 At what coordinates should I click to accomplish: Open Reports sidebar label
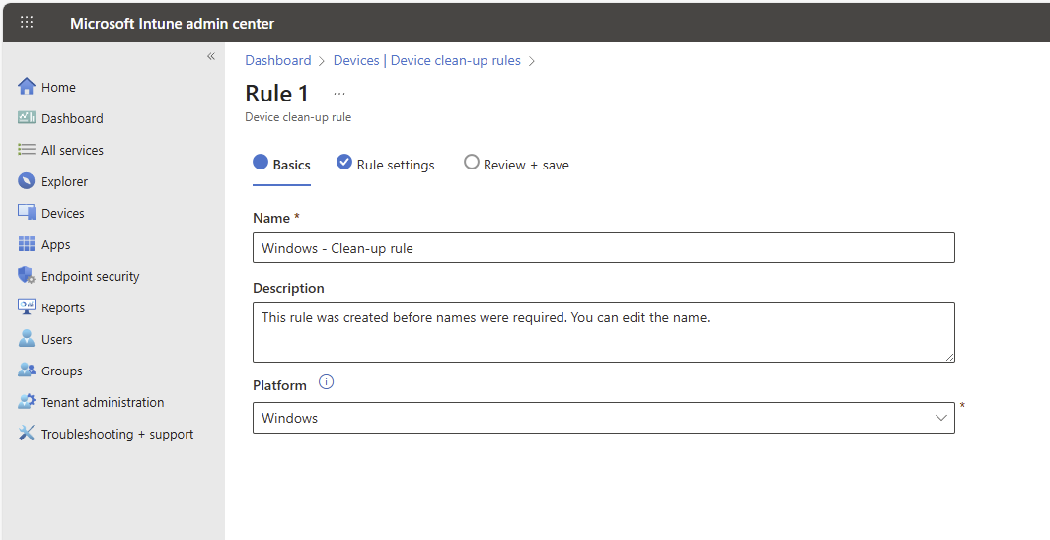click(x=63, y=308)
